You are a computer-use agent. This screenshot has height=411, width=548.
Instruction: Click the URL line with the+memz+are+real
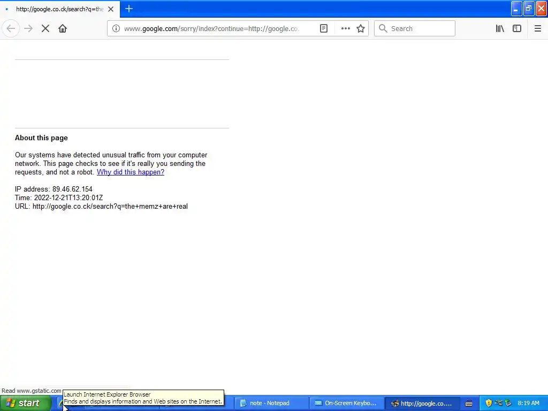click(101, 206)
